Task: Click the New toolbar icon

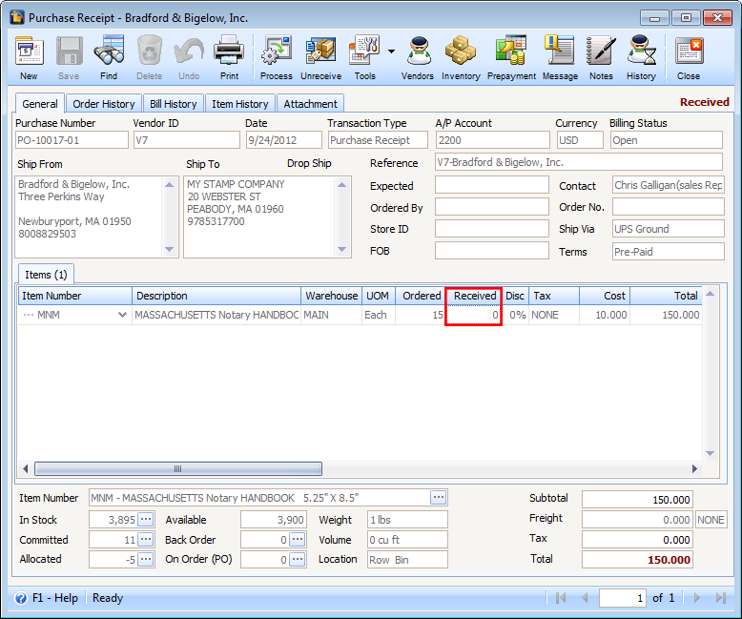Action: pyautogui.click(x=29, y=52)
